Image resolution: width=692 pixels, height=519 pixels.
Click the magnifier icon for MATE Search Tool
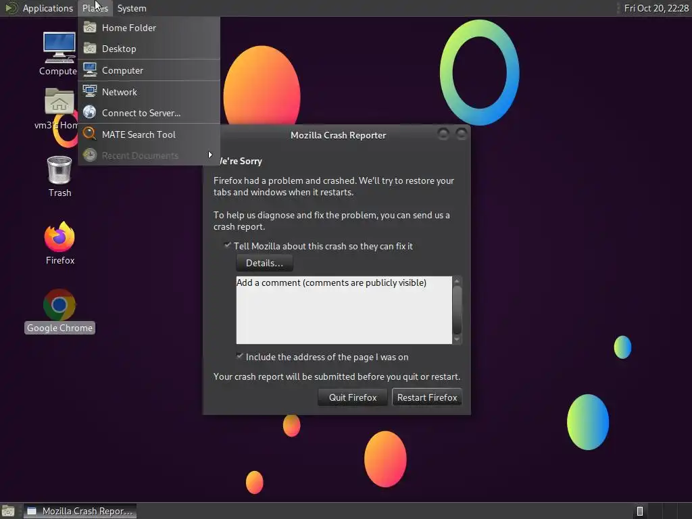90,133
